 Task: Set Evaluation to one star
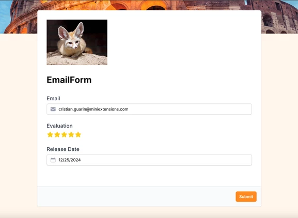click(50, 134)
